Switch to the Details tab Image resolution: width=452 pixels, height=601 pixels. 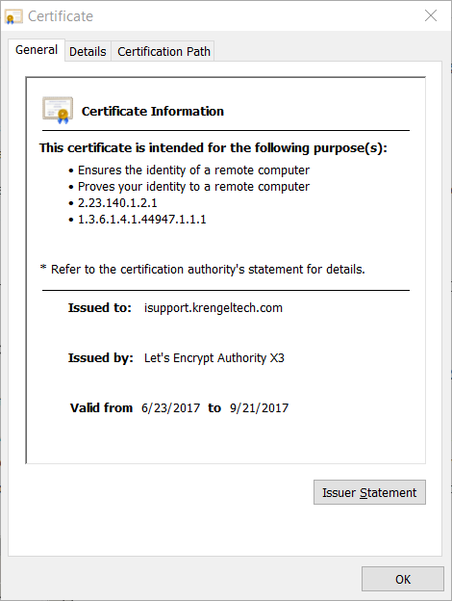[88, 51]
